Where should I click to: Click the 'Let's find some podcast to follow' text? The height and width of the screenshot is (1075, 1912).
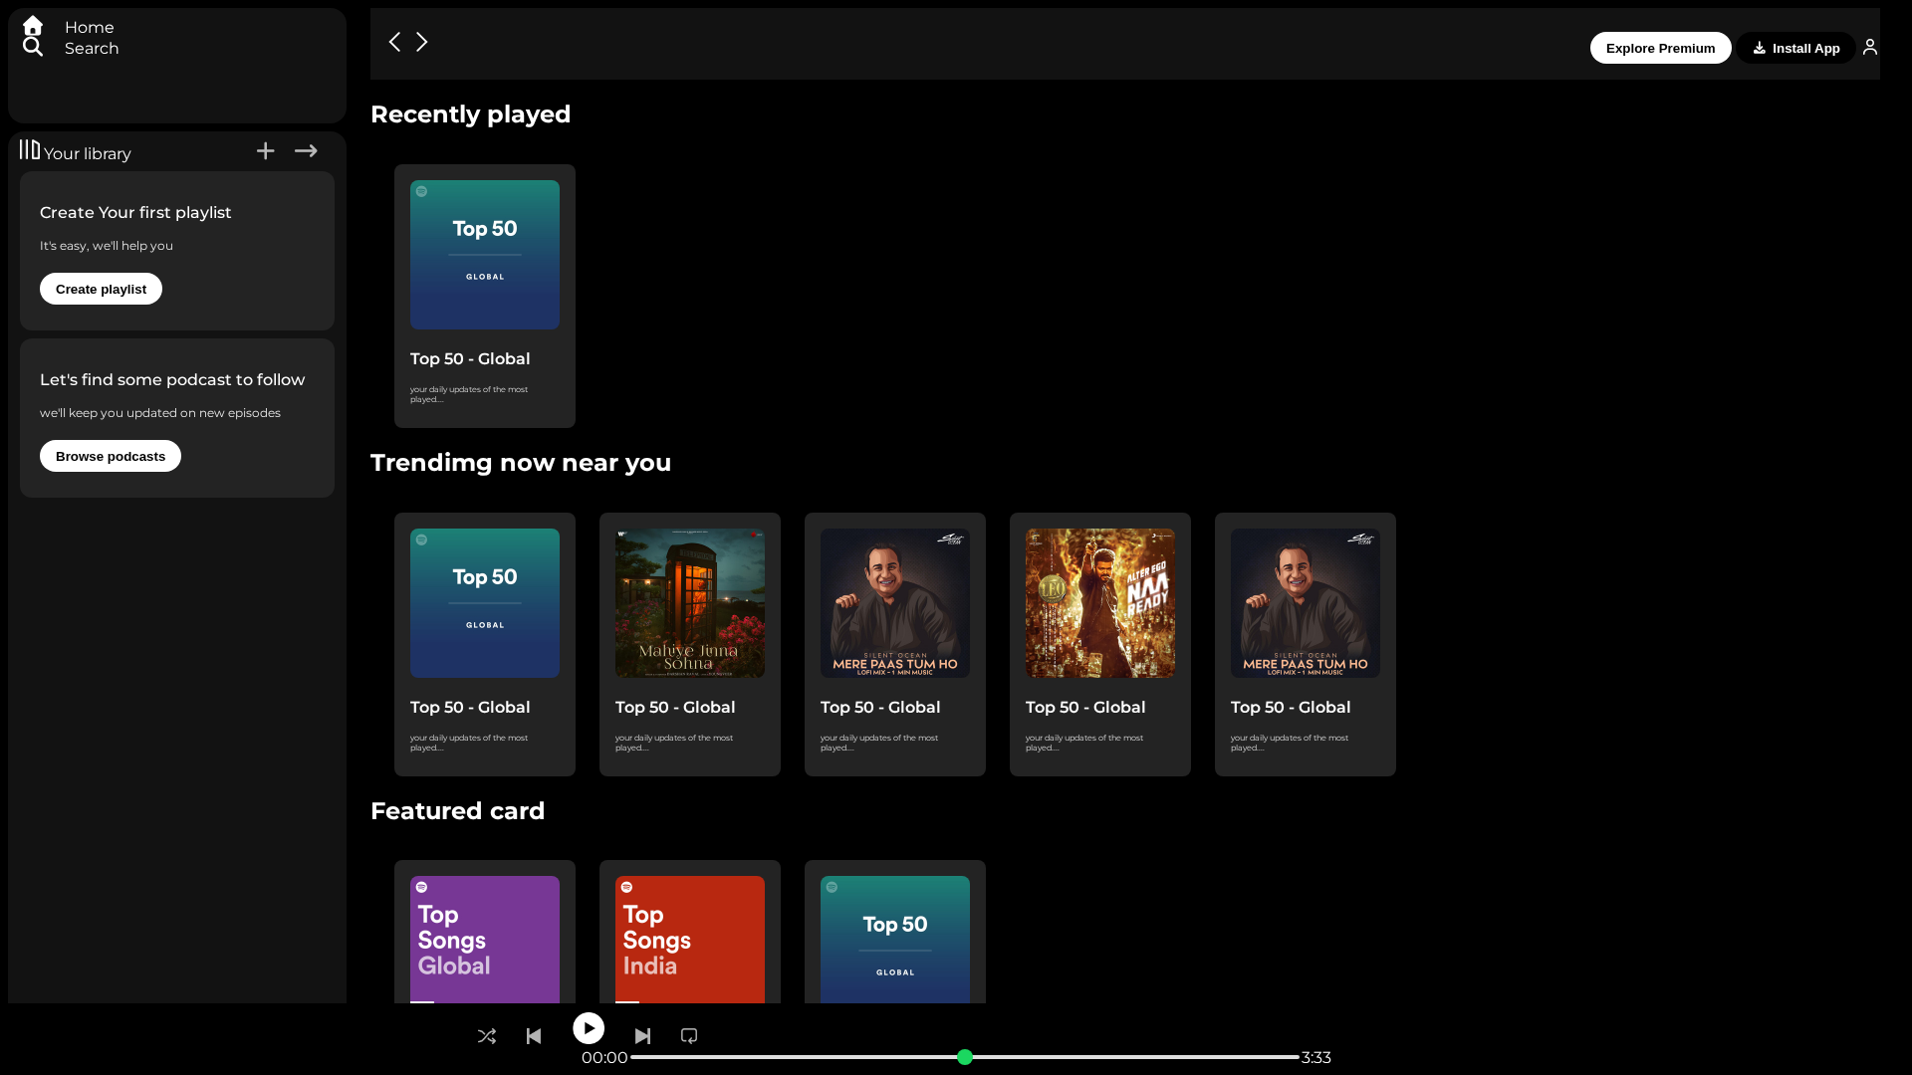(x=172, y=380)
